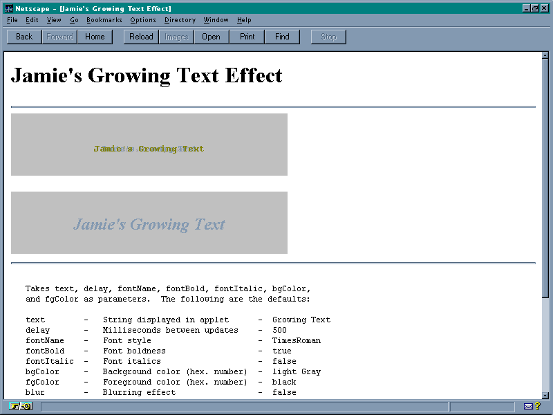Open the File menu
The image size is (553, 415).
[12, 20]
